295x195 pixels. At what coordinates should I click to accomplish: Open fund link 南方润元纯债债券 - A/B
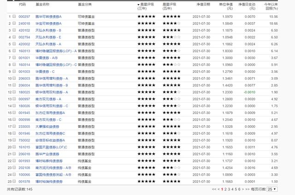pos(53,168)
